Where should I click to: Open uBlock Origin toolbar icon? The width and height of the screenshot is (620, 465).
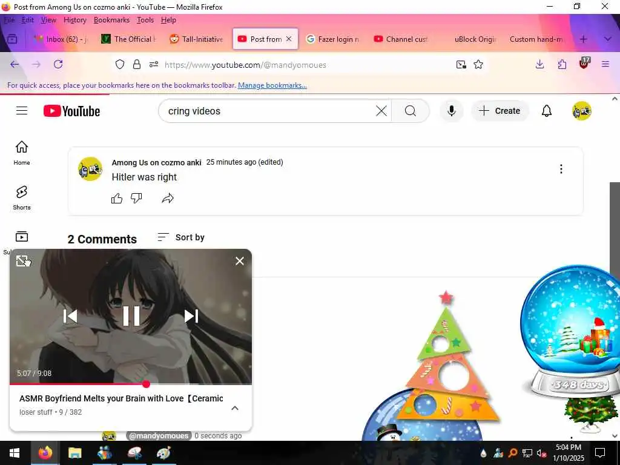(x=584, y=64)
